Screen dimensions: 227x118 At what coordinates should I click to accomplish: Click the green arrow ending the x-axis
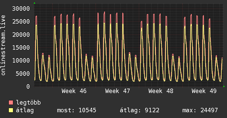click(224, 86)
